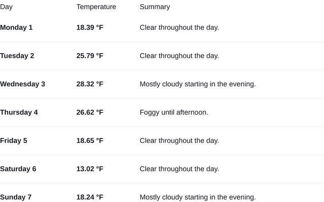The width and height of the screenshot is (324, 202).
Task: Click the 13.02 °F temperature value
Action: click(90, 169)
